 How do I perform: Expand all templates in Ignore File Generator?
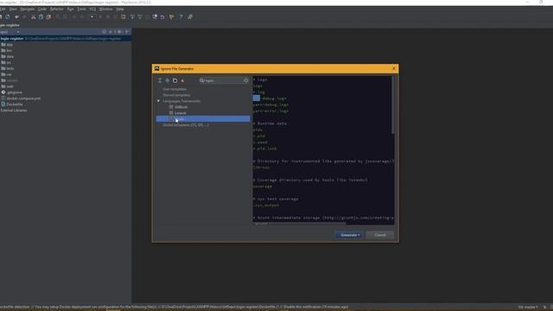[x=160, y=80]
